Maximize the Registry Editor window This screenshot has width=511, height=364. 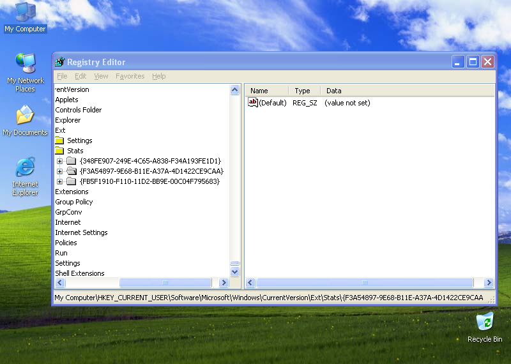pos(473,61)
